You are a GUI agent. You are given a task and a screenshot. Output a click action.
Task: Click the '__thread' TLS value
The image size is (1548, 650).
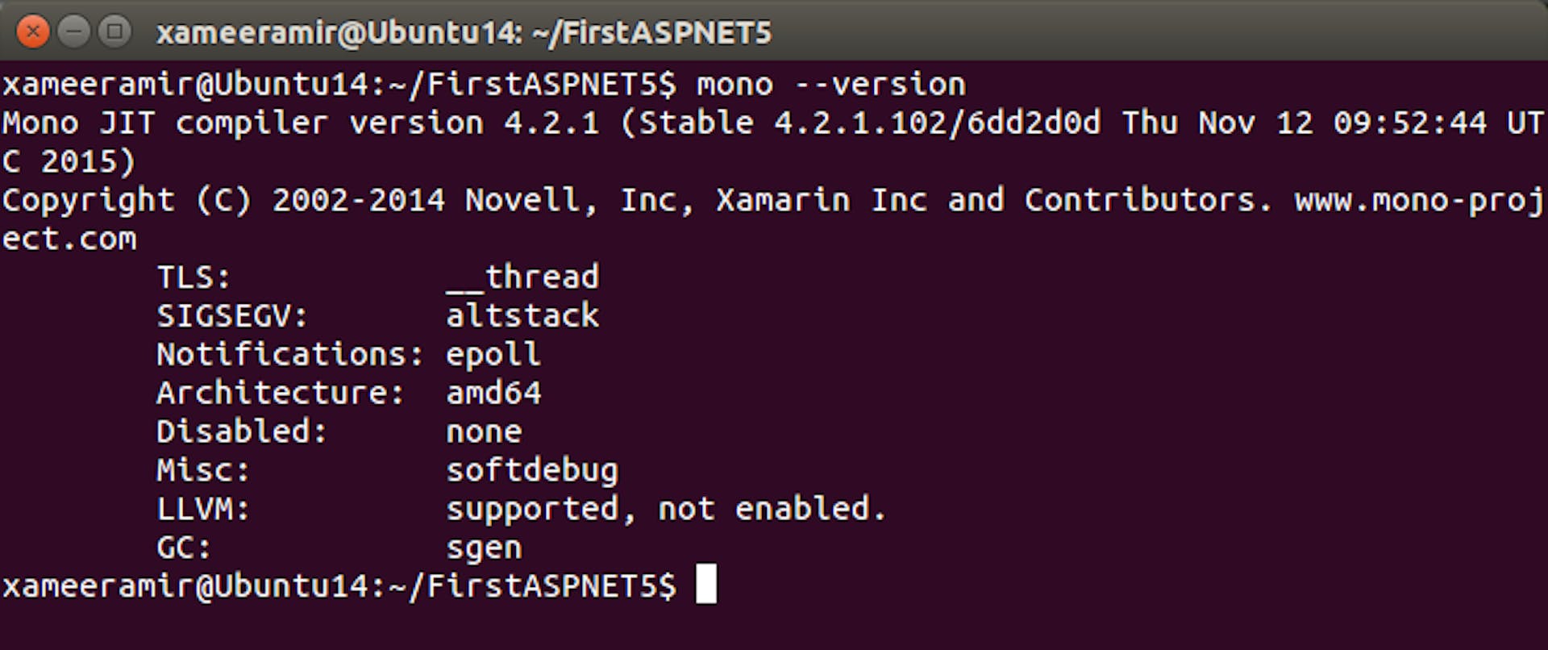point(522,277)
